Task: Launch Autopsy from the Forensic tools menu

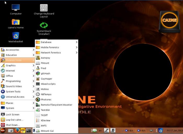Action: point(45,58)
